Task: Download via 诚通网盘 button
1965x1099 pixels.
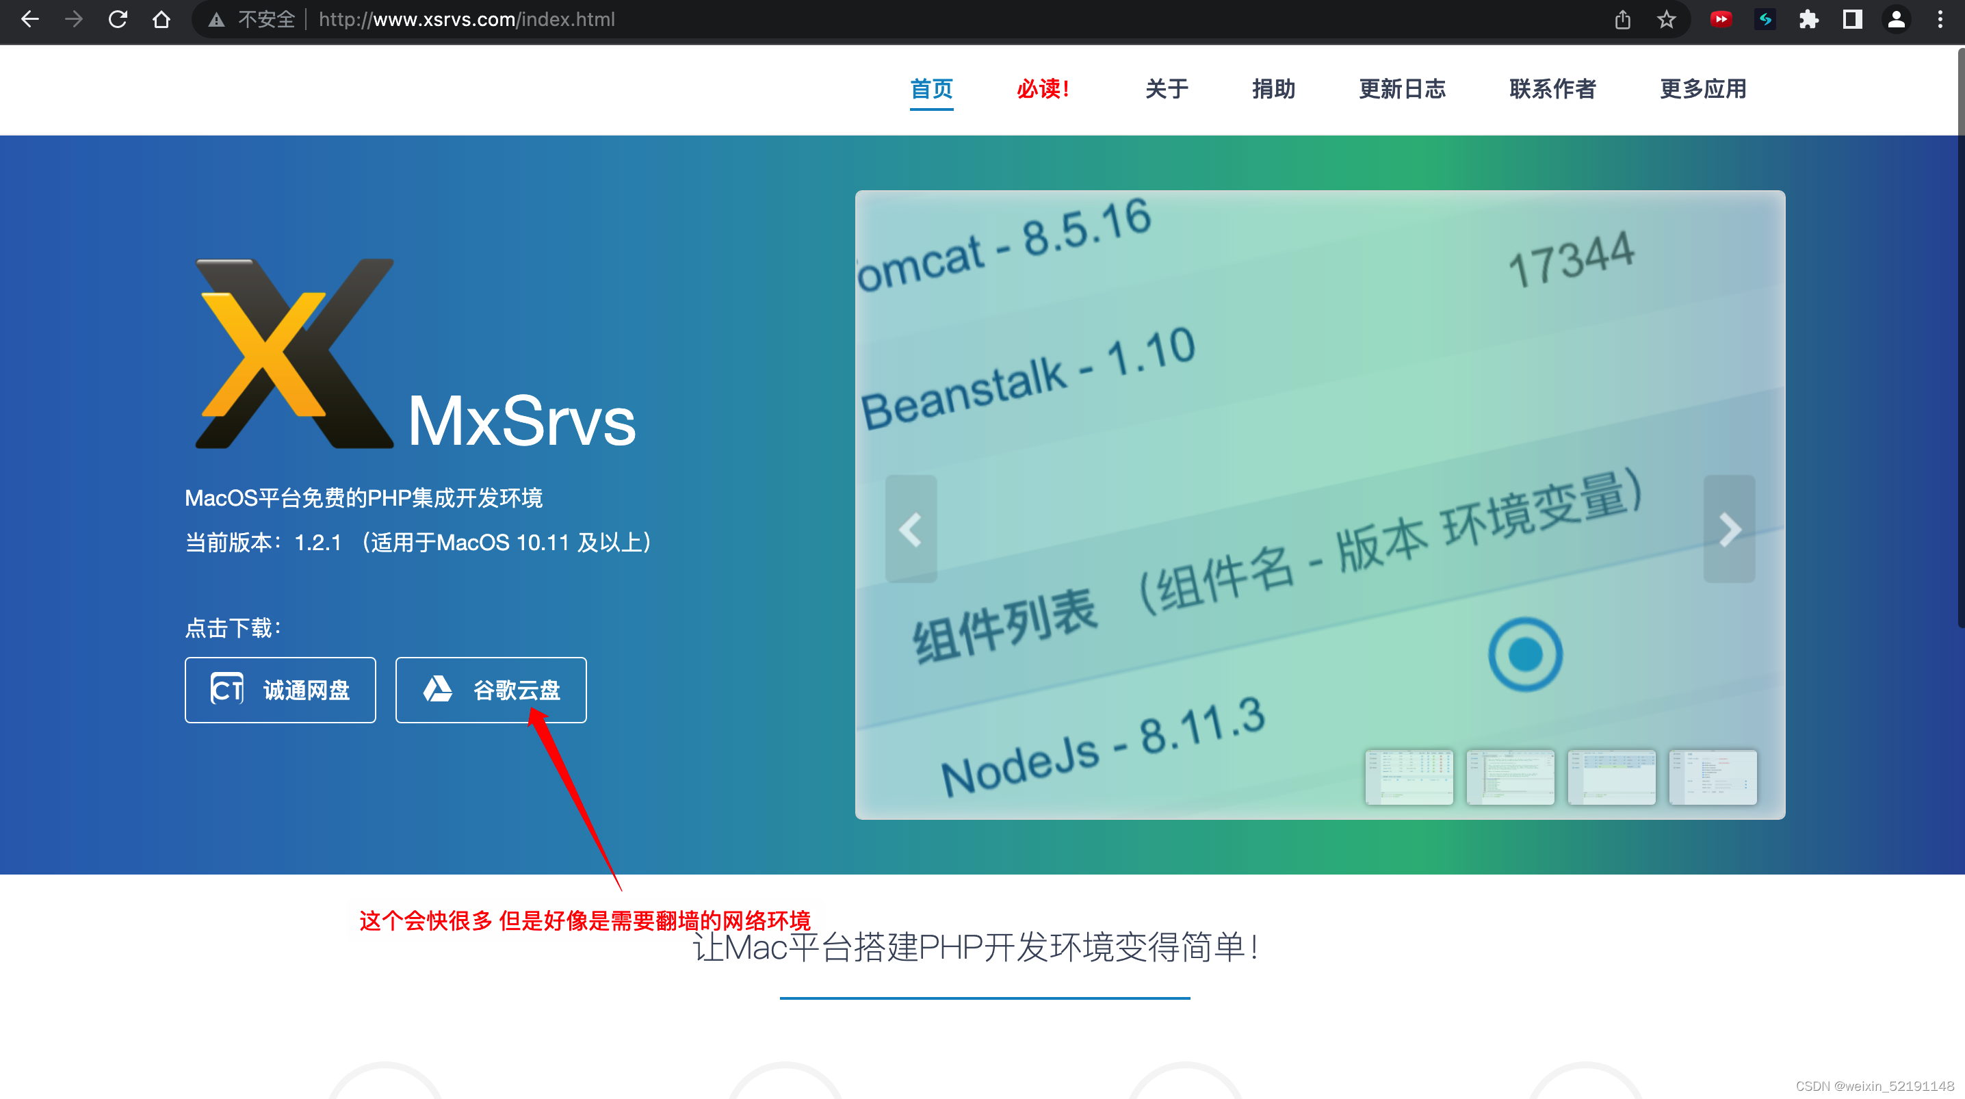Action: [x=280, y=690]
